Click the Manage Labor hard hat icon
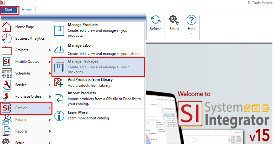The height and width of the screenshot is (144, 273). pyautogui.click(x=59, y=49)
